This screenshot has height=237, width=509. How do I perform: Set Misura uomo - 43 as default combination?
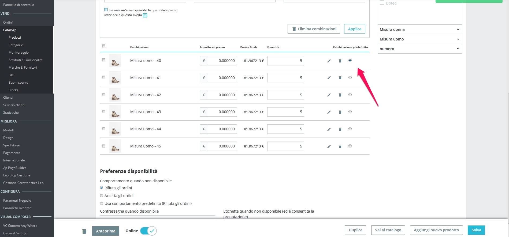click(x=350, y=112)
